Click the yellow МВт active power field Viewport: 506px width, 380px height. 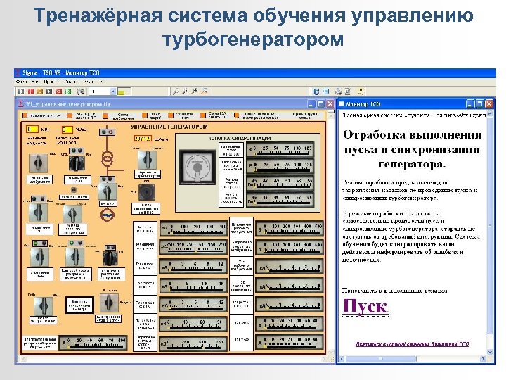click(x=32, y=129)
